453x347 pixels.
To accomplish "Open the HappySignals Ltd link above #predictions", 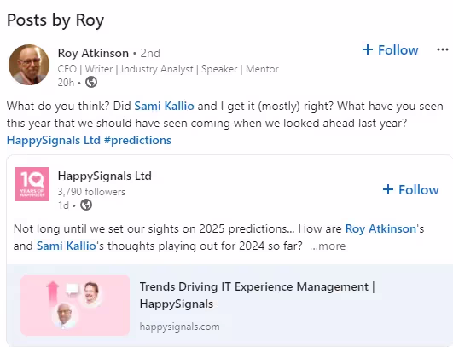I will pyautogui.click(x=54, y=141).
